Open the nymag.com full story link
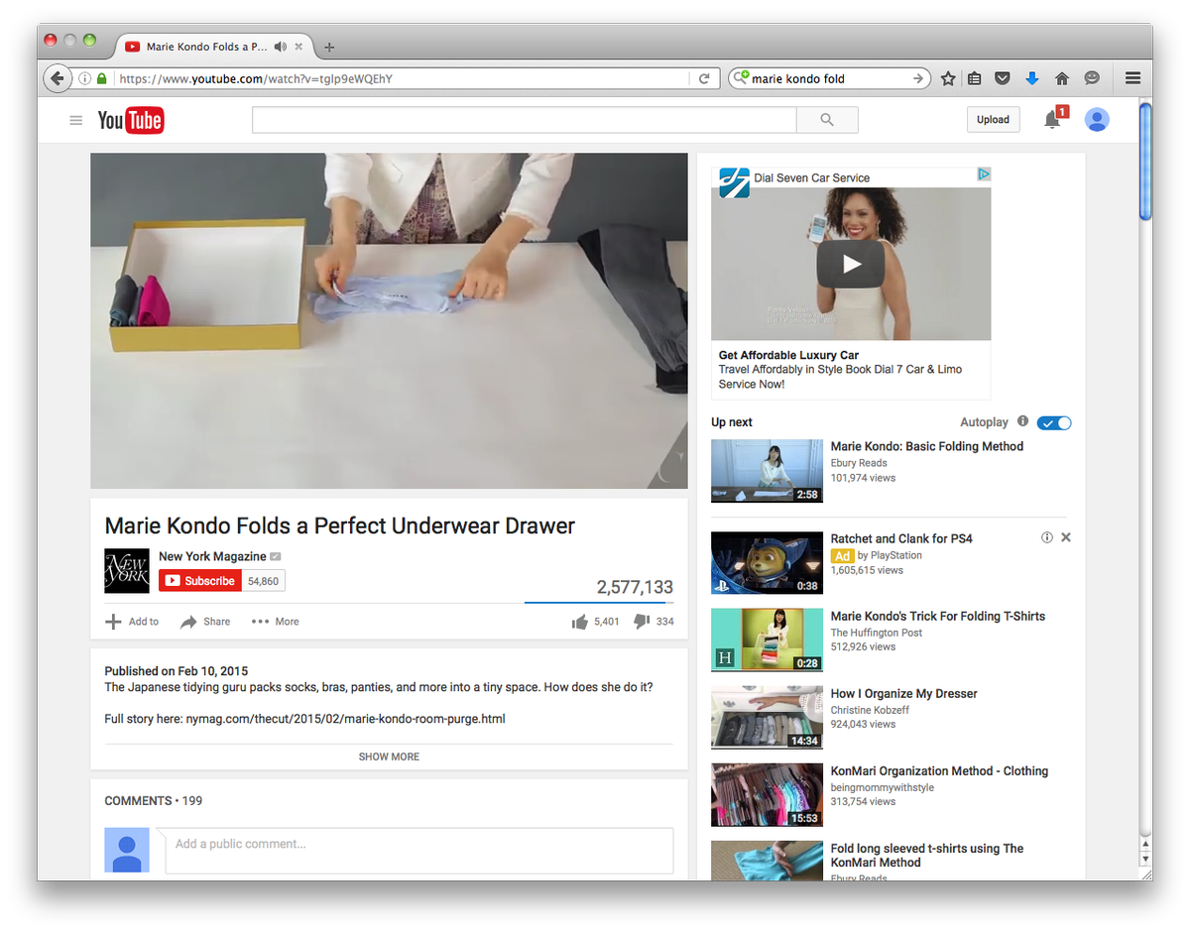Screen dimensions: 1190x932 (x=346, y=719)
